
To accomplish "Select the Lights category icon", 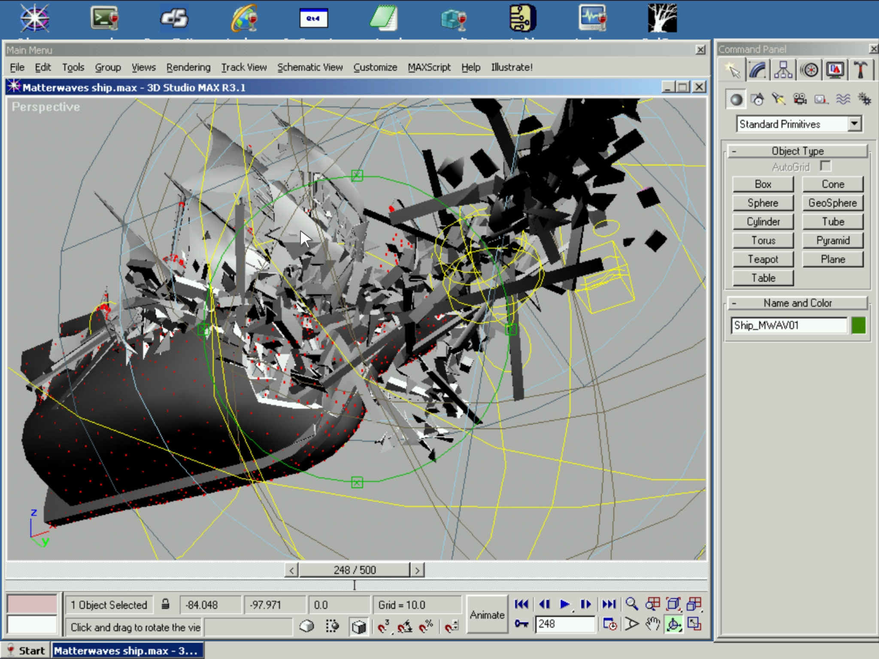I will pyautogui.click(x=778, y=100).
